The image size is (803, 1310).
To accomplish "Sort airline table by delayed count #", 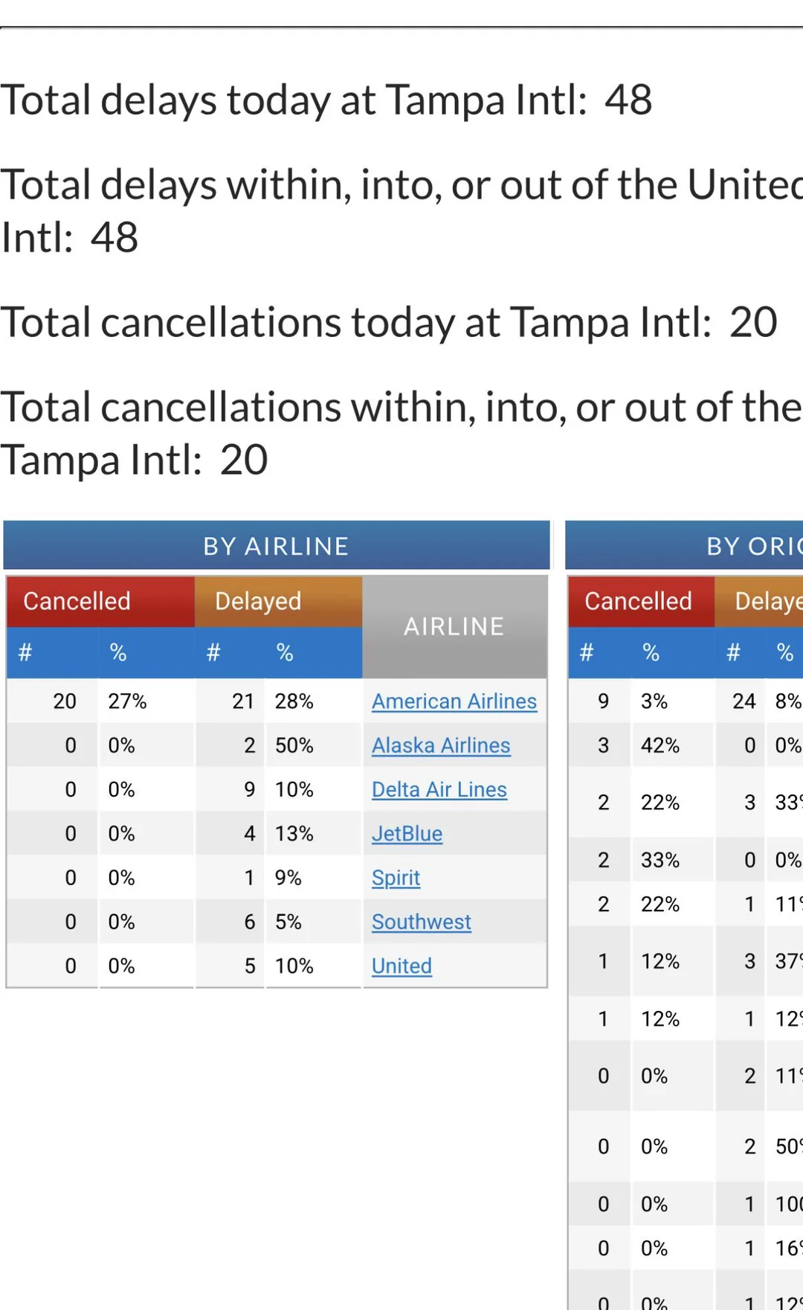I will (213, 652).
